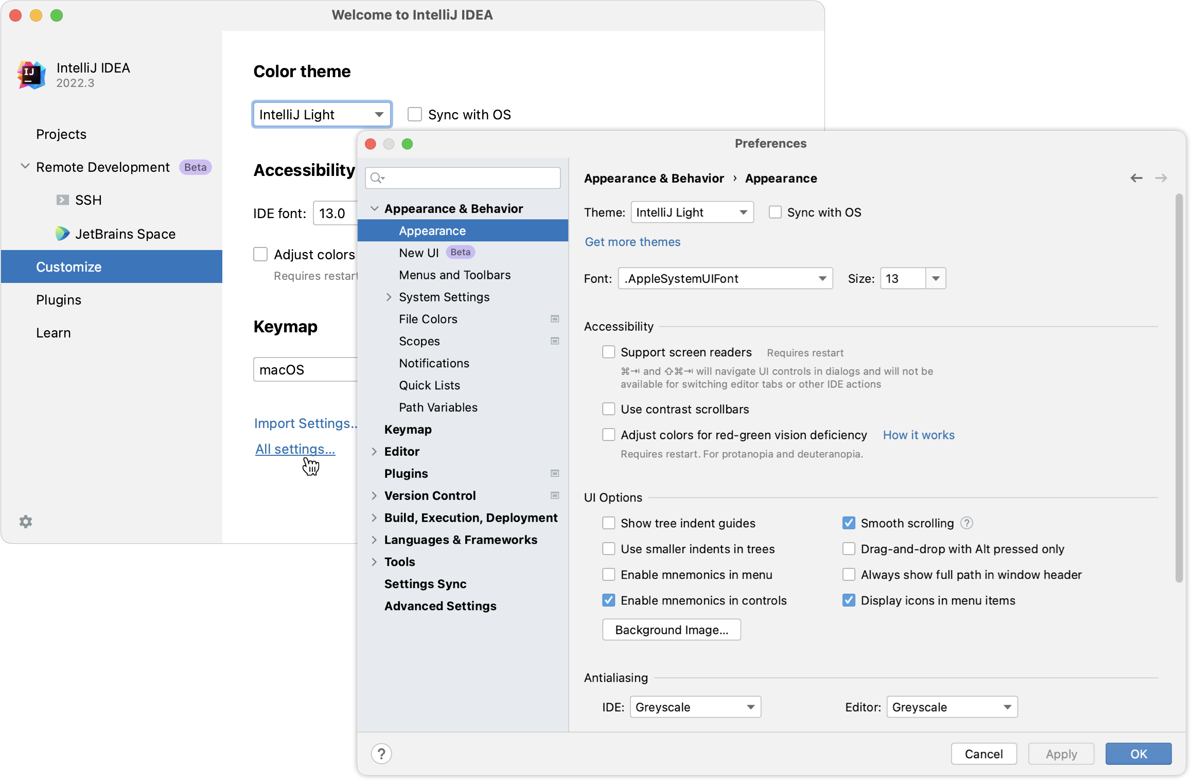Viewport: 1196px width, 784px height.
Task: Click Cancel in Preferences
Action: [x=983, y=754]
